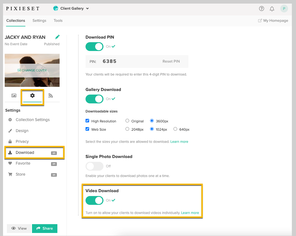Click the Download 'on' status badge
Screen dimensions: 296x236
[54, 153]
